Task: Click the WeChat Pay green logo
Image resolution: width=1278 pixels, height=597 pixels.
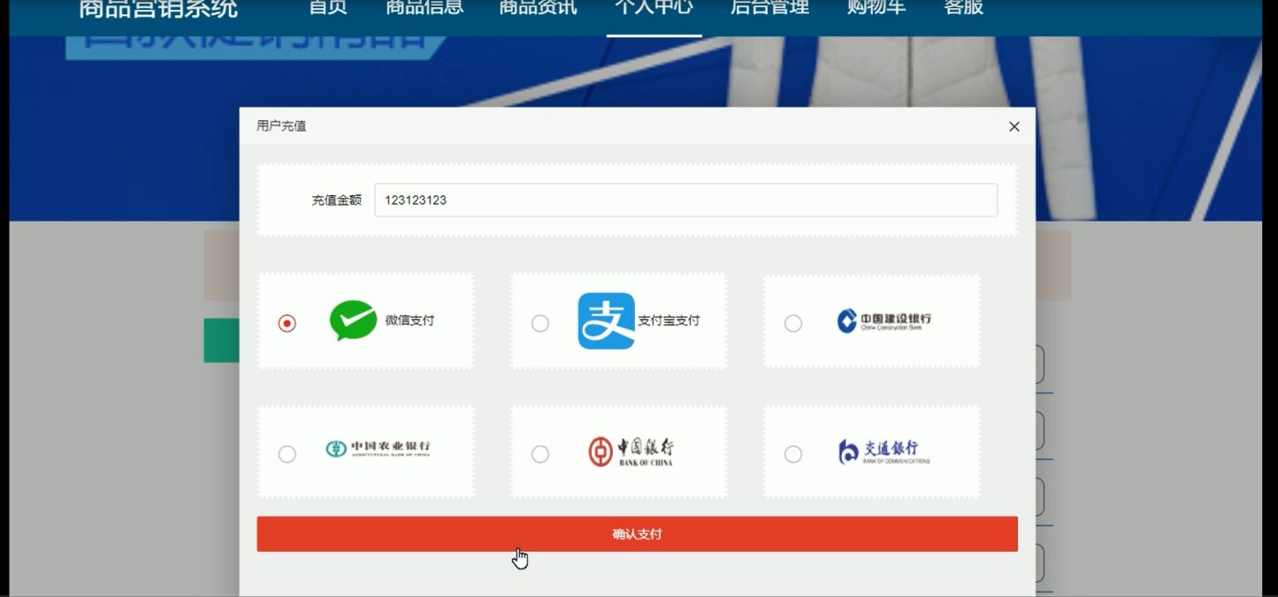Action: click(353, 321)
